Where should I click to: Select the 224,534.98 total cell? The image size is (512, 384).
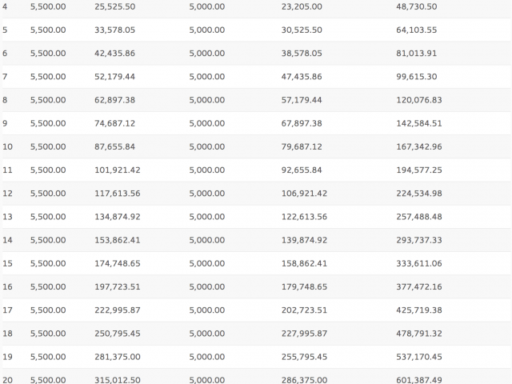[419, 194]
